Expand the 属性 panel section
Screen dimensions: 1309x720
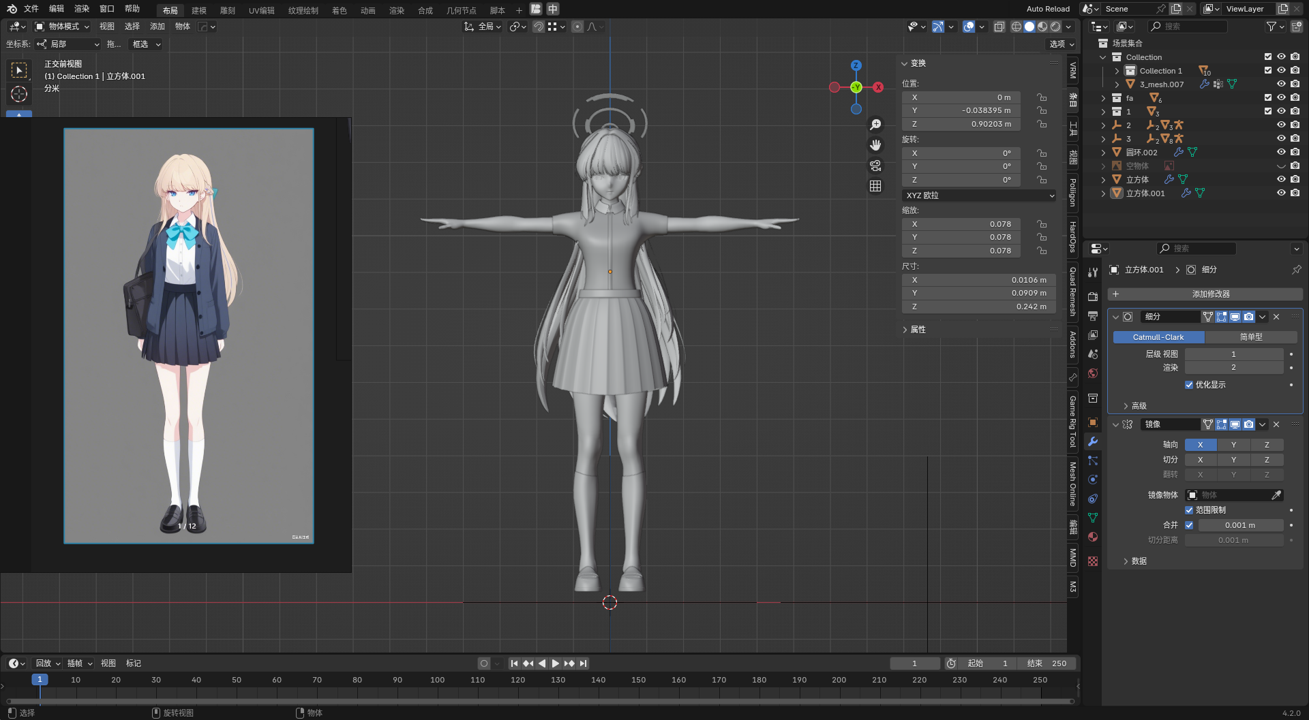918,330
